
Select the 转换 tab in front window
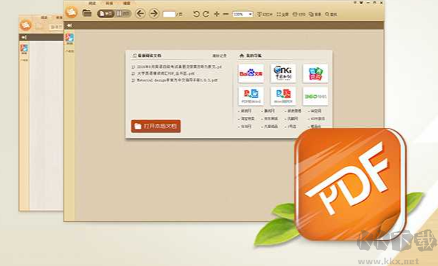109,3
